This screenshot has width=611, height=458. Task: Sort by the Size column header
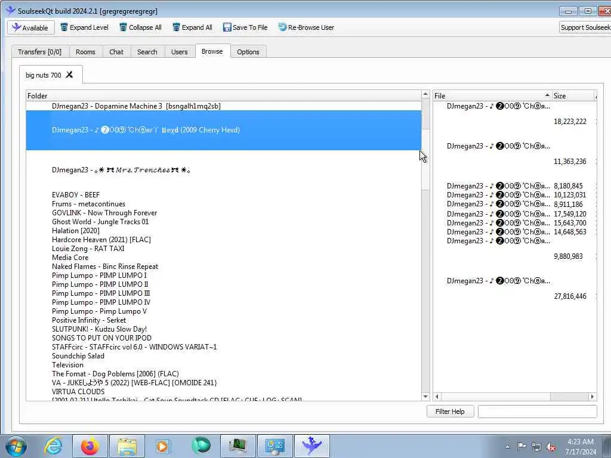point(573,96)
